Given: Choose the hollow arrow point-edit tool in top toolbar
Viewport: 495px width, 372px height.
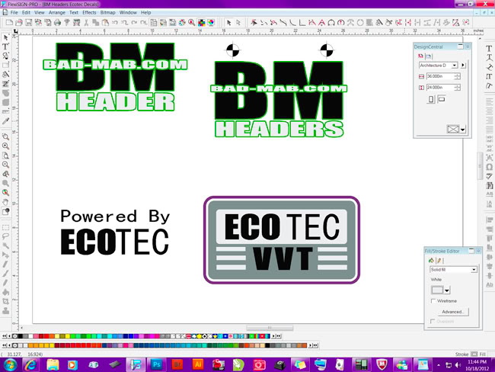Looking at the screenshot, I should (x=238, y=22).
